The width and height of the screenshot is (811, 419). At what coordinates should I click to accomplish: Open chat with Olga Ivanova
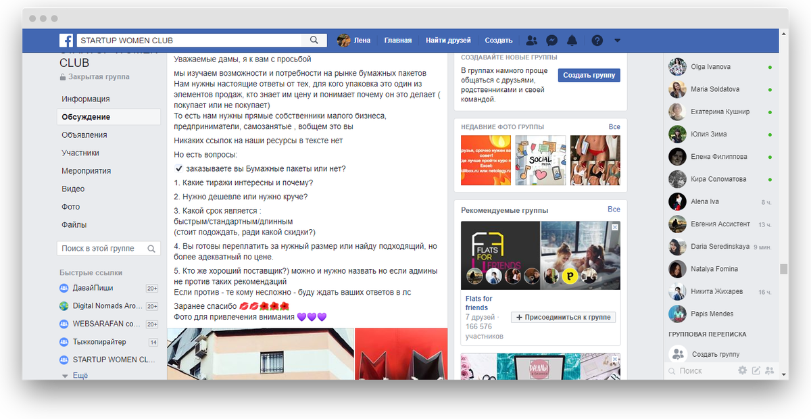[x=710, y=67]
